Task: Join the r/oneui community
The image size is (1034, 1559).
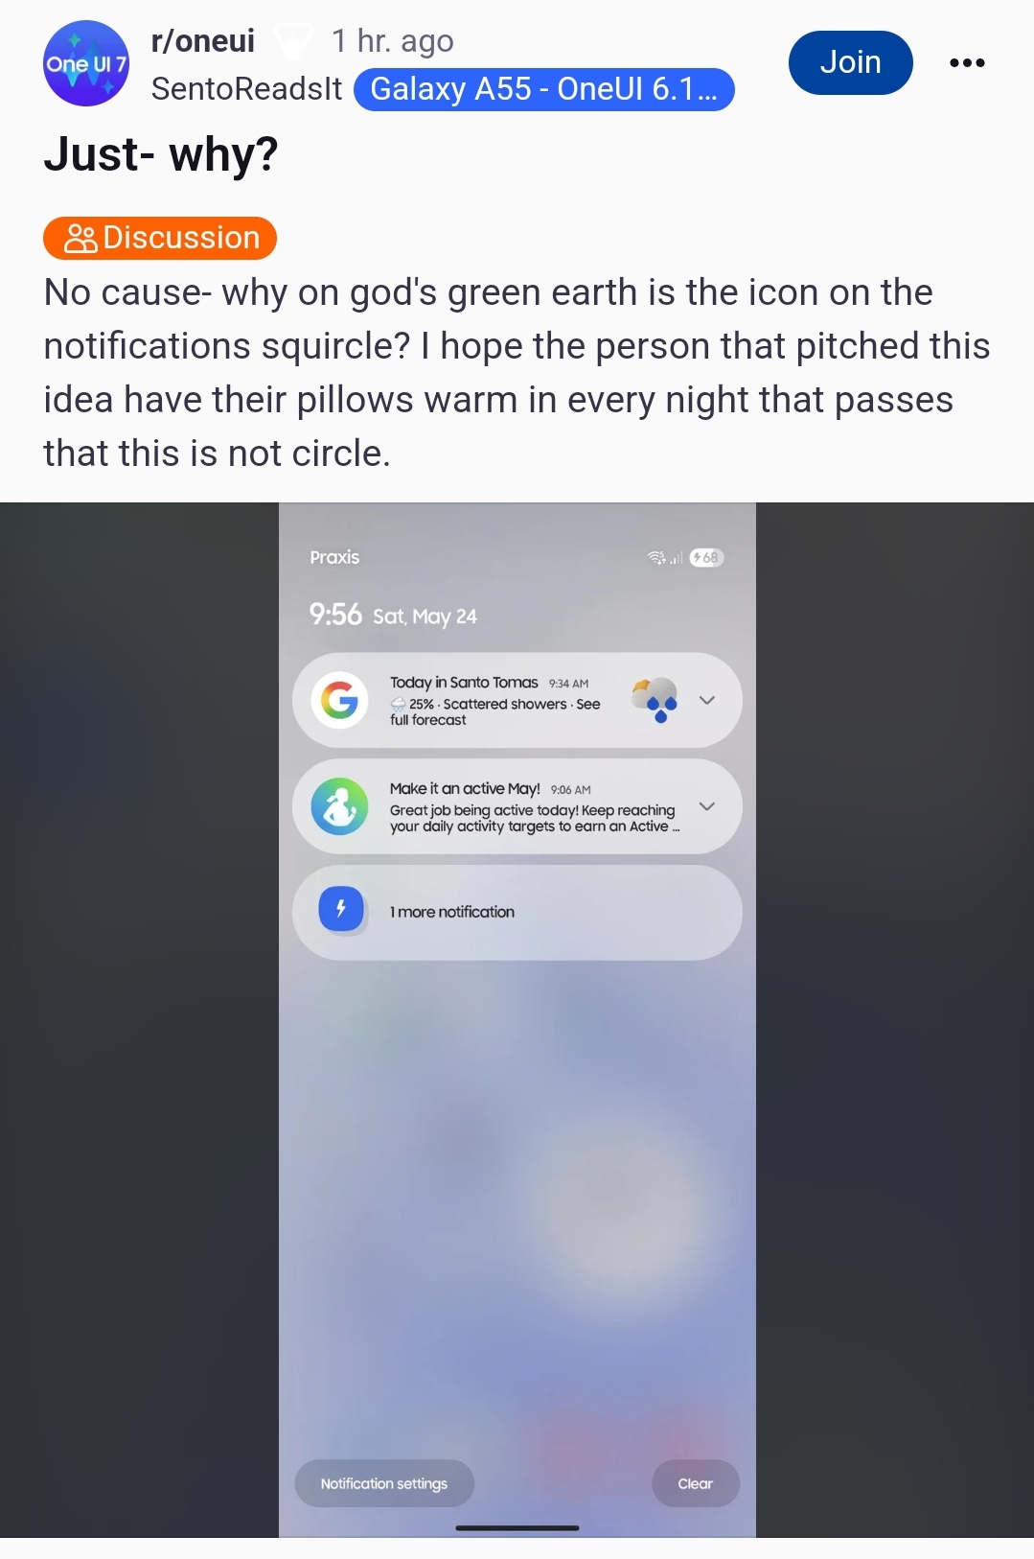Action: pyautogui.click(x=851, y=62)
